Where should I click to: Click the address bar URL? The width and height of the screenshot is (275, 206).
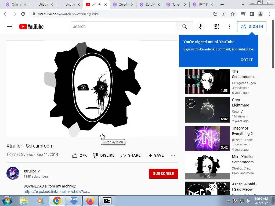(68, 14)
